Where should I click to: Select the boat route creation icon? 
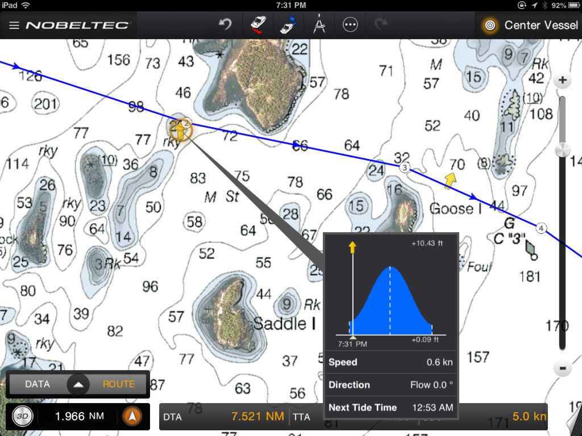289,25
